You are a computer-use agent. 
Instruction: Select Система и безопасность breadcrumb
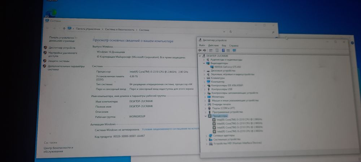click(119, 30)
